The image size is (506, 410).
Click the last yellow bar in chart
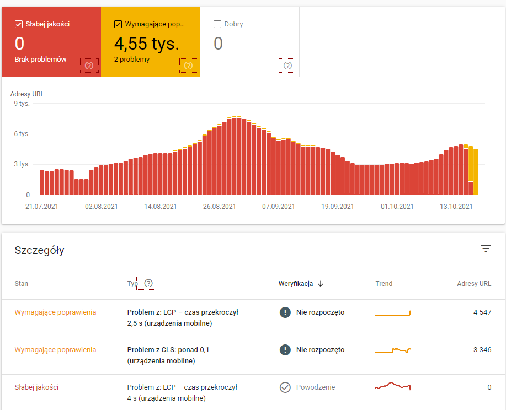pos(476,171)
